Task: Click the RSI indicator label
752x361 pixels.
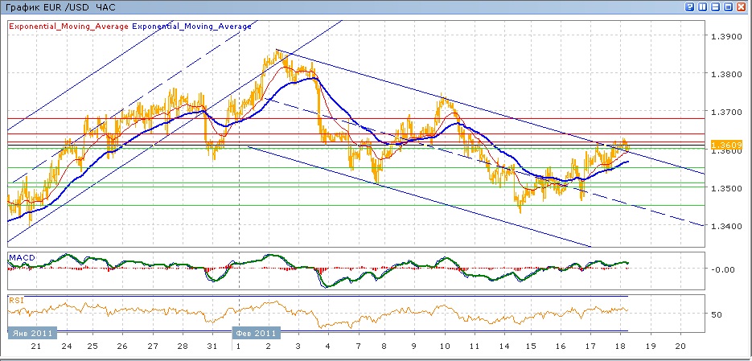Action: (x=16, y=300)
